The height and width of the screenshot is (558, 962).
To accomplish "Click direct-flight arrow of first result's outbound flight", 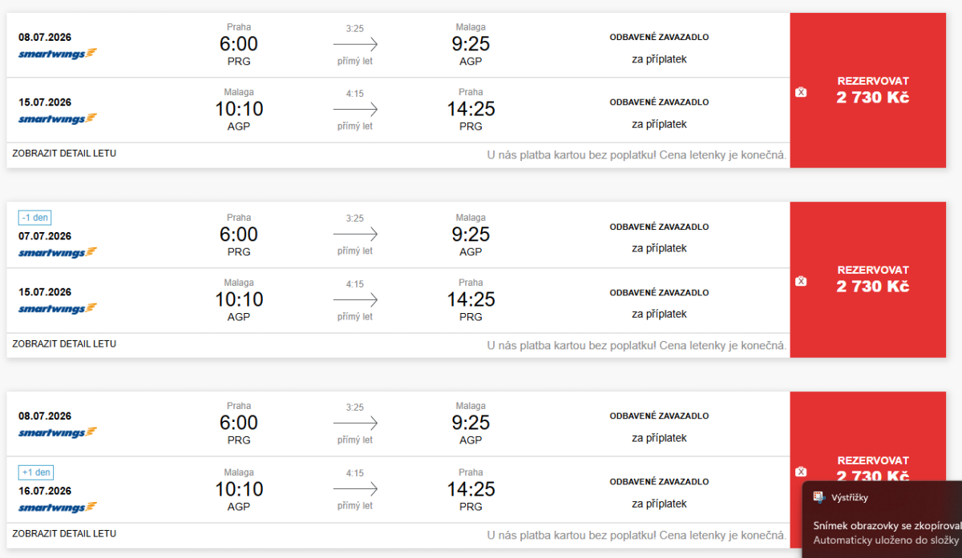I will click(x=355, y=44).
